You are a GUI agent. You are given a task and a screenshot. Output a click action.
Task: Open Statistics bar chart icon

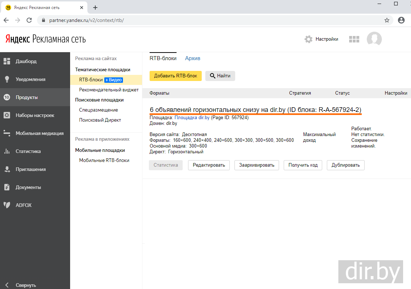(7, 152)
